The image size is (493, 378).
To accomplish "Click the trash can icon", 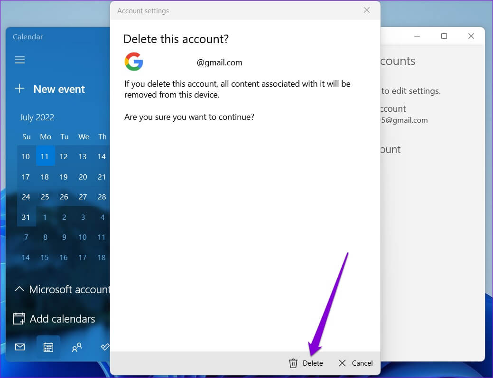I will tap(293, 363).
